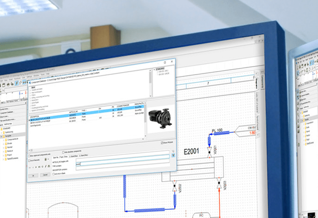318x218 pixels.
Task: Open the Window menu in main window
Action: (37, 75)
